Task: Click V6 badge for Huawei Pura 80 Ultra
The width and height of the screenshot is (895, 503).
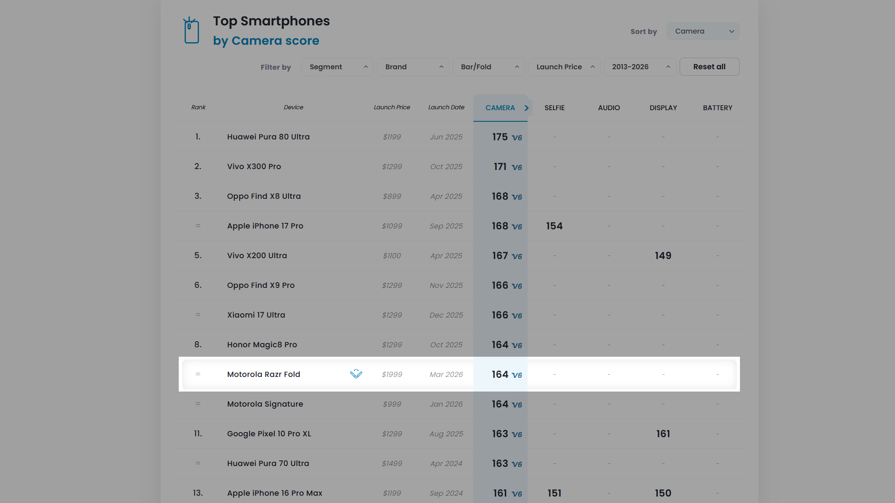Action: (516, 138)
